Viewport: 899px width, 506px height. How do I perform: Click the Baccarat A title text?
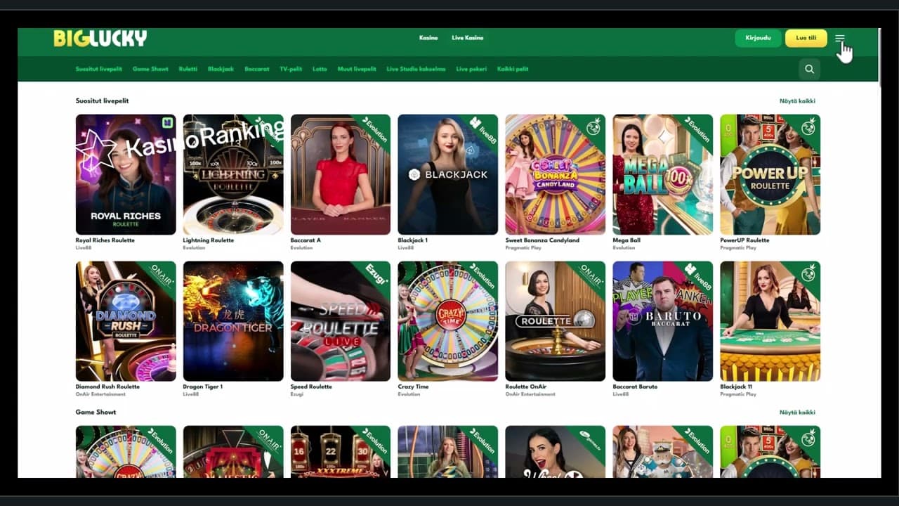pyautogui.click(x=306, y=240)
